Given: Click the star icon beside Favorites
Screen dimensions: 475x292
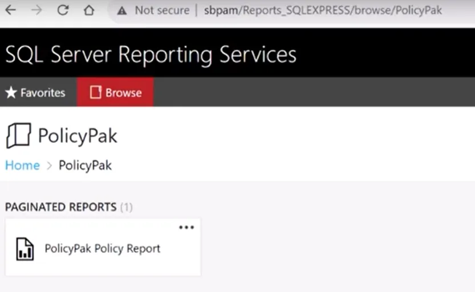Looking at the screenshot, I should coord(11,93).
